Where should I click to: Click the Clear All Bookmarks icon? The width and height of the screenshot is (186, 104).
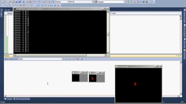click(x=58, y=5)
